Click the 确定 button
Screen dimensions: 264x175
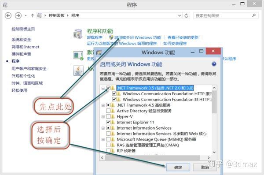tap(178, 167)
